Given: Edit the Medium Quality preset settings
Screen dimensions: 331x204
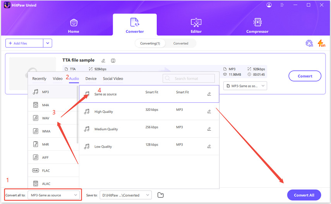Looking at the screenshot, I should (x=209, y=129).
